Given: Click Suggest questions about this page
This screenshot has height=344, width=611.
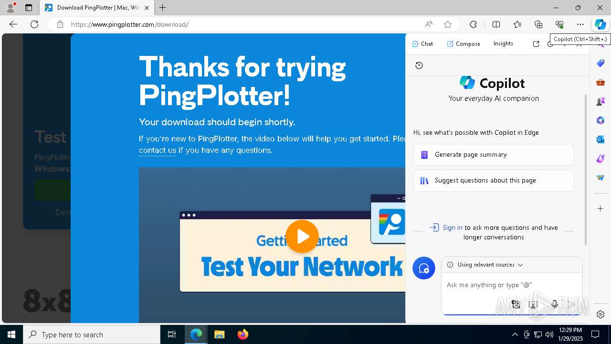Looking at the screenshot, I should (x=494, y=181).
